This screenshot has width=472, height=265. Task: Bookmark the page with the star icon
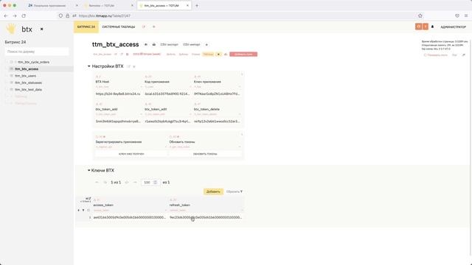point(420,15)
